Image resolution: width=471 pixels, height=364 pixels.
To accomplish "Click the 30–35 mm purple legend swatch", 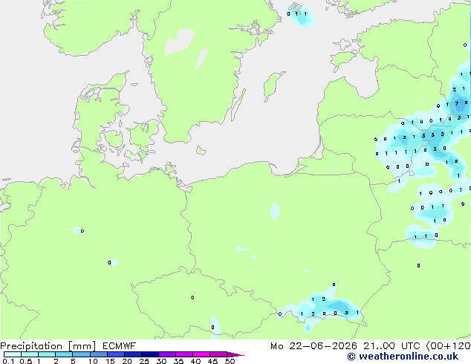I will (x=166, y=354).
